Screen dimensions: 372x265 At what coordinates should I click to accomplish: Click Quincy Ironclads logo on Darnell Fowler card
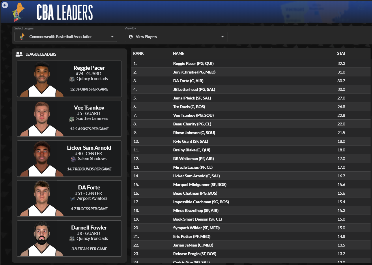point(72,238)
